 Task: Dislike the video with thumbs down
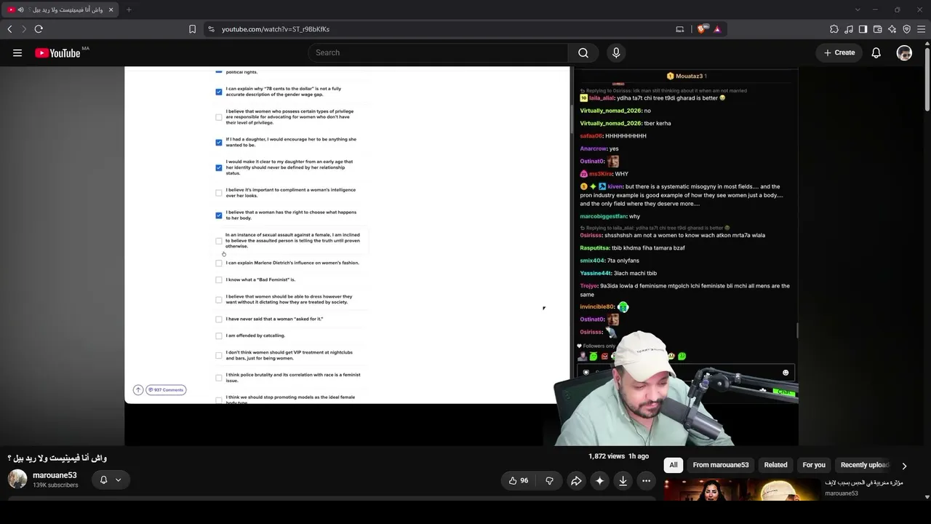click(549, 480)
